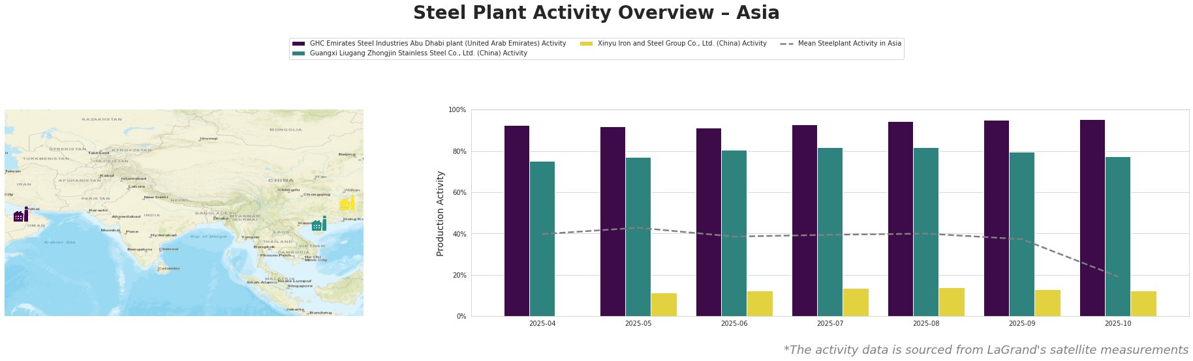
Task: Click the yellow bar for 2025-05
Action: click(664, 304)
